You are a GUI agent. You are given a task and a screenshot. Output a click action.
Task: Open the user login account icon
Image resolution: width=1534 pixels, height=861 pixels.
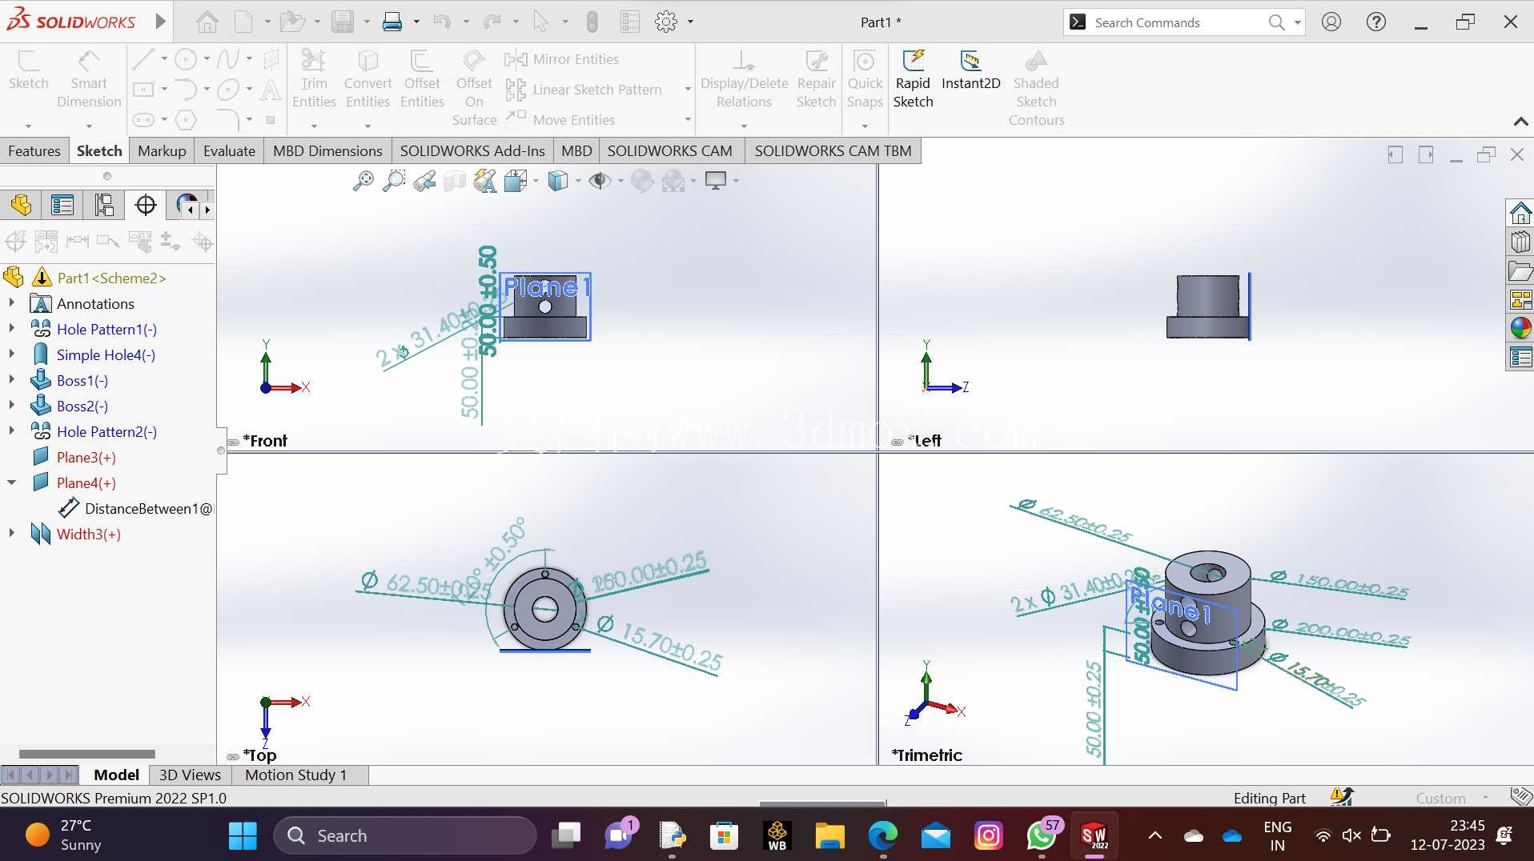point(1331,22)
